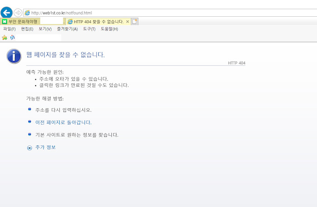317x207 pixels.
Task: Switch to the 부안 문화재여행 tab
Action: click(32, 21)
